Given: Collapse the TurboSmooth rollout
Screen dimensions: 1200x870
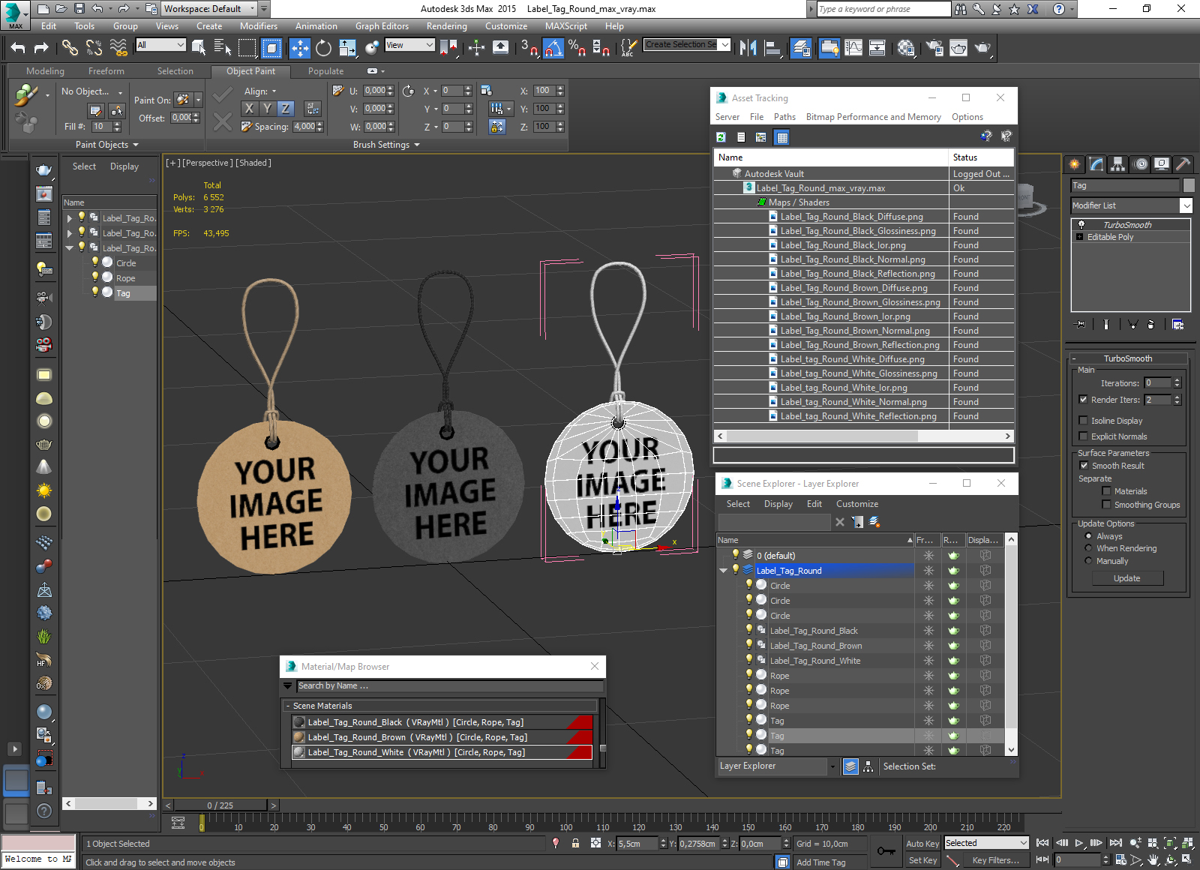Looking at the screenshot, I should [x=1127, y=358].
